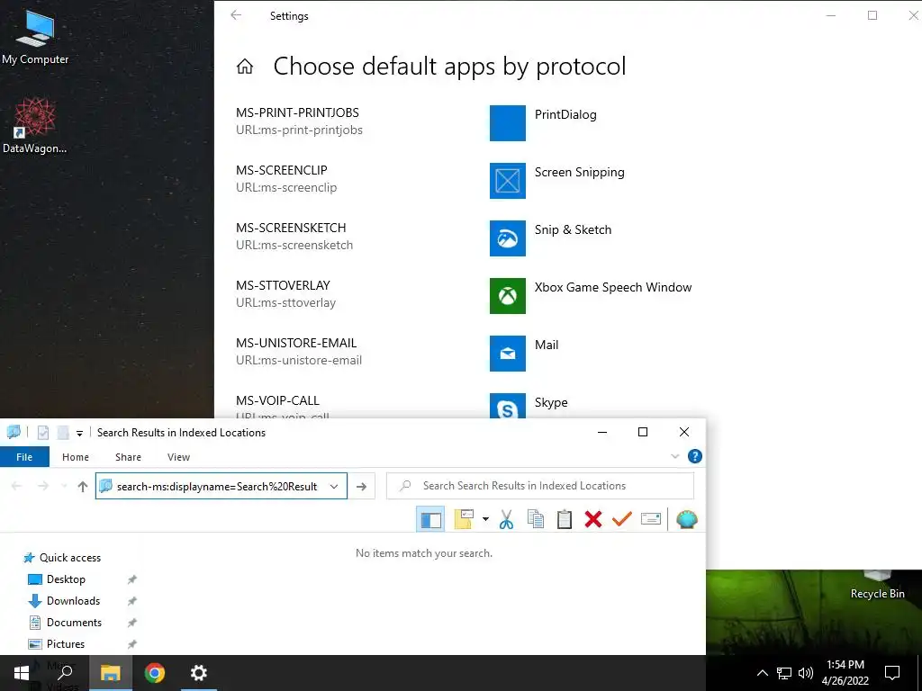Click the Up one level arrow in Explorer
This screenshot has height=691, width=922.
pyautogui.click(x=83, y=487)
